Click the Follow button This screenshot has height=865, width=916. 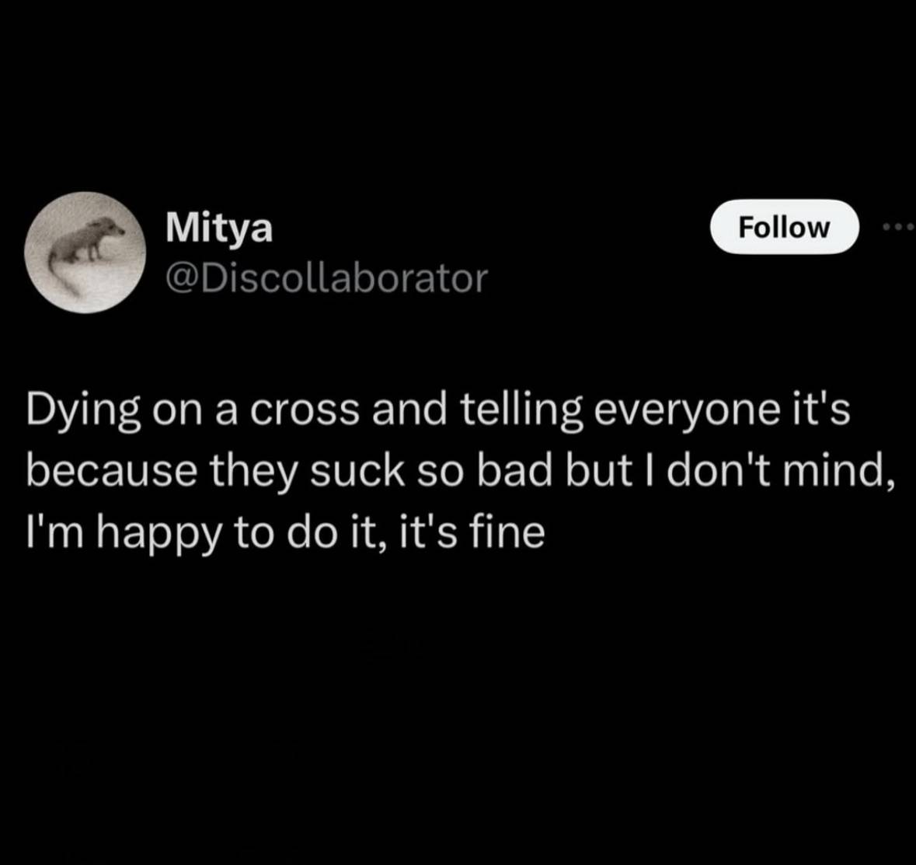coord(784,227)
